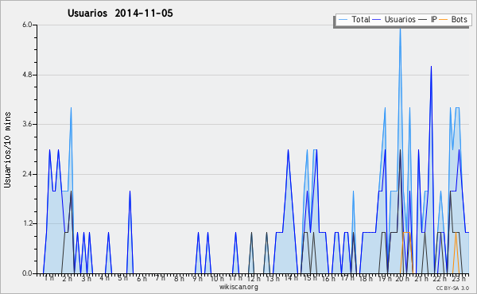Viewport: 477px width, 294px height.
Task: Click the '2 h' x-axis label
Action: [68, 278]
